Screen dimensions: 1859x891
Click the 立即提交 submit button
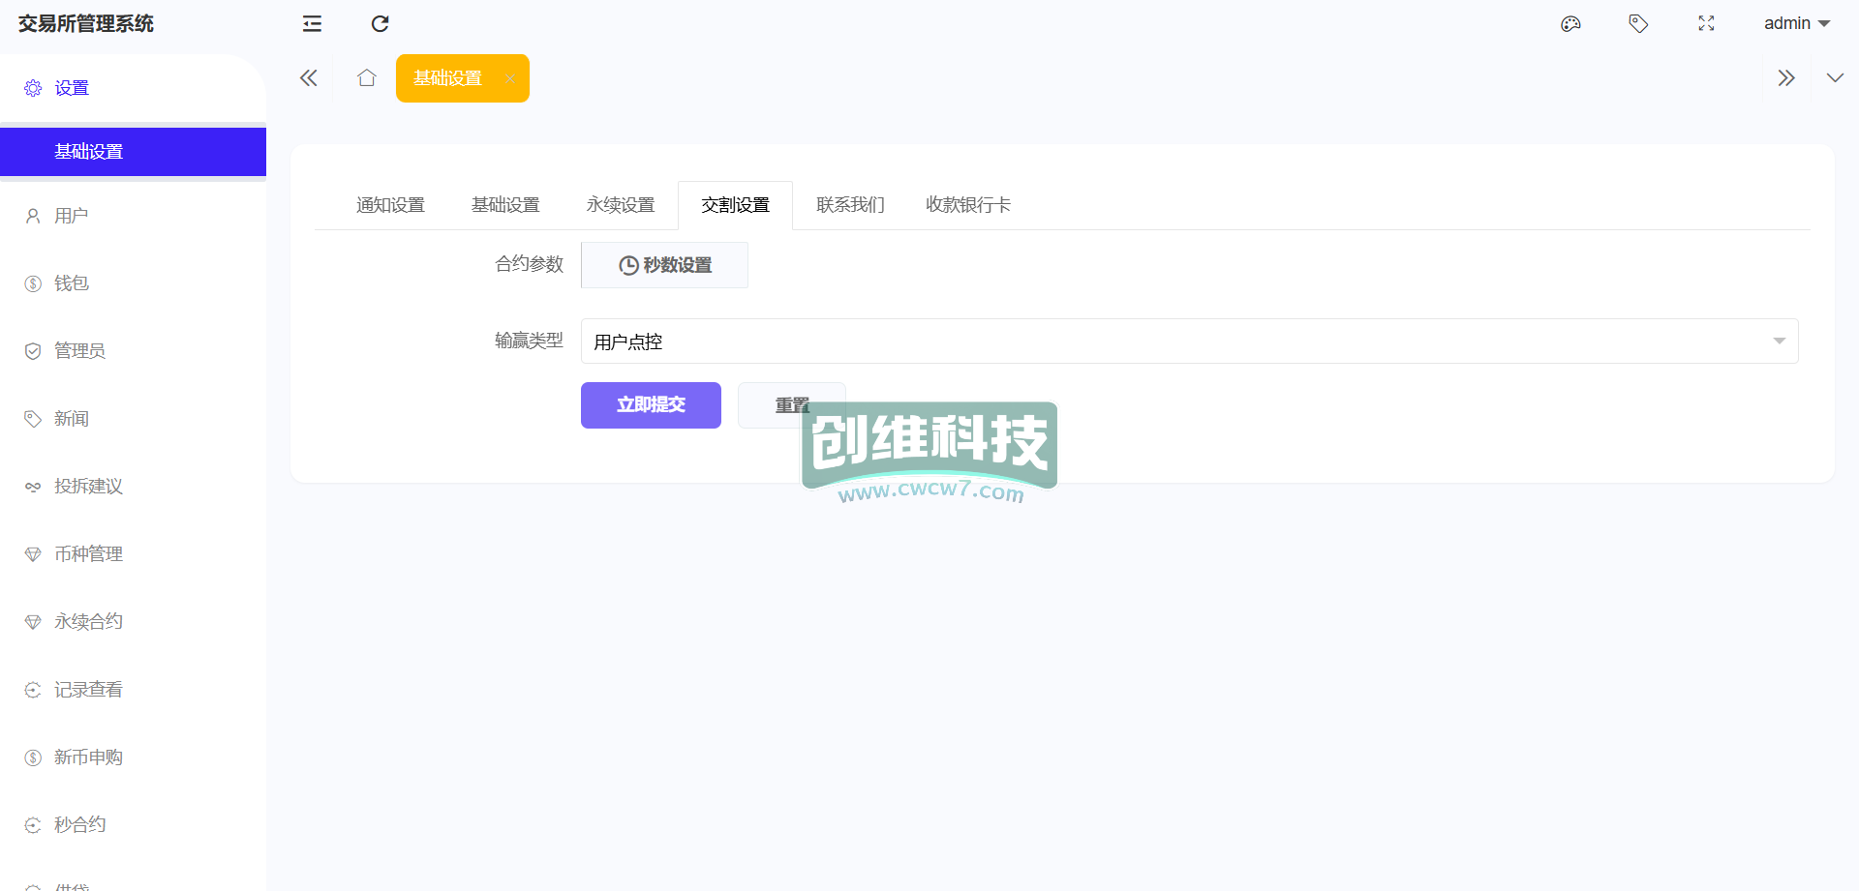coord(651,405)
